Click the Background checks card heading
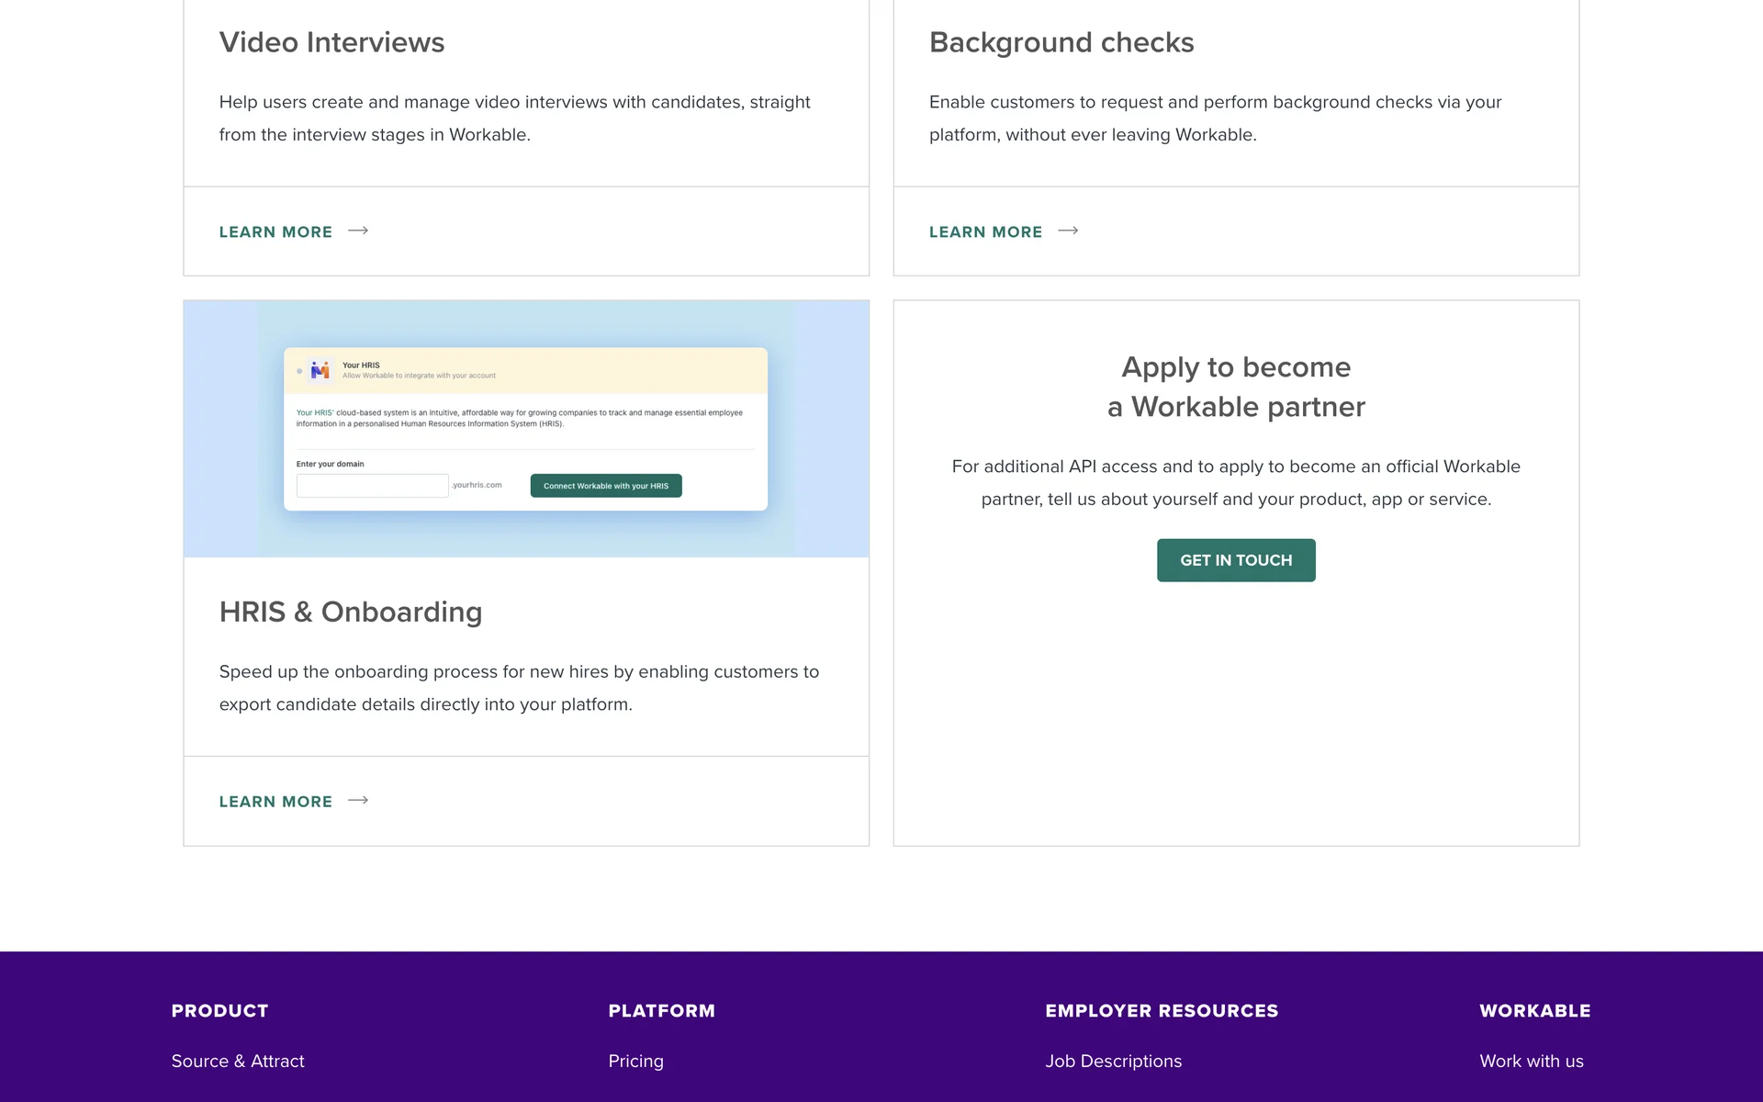The image size is (1763, 1102). (1061, 42)
